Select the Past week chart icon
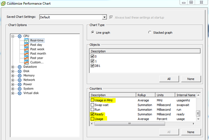The width and height of the screenshot is (209, 140). pos(26,49)
